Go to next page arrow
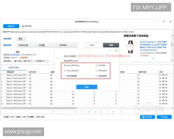 121,111
